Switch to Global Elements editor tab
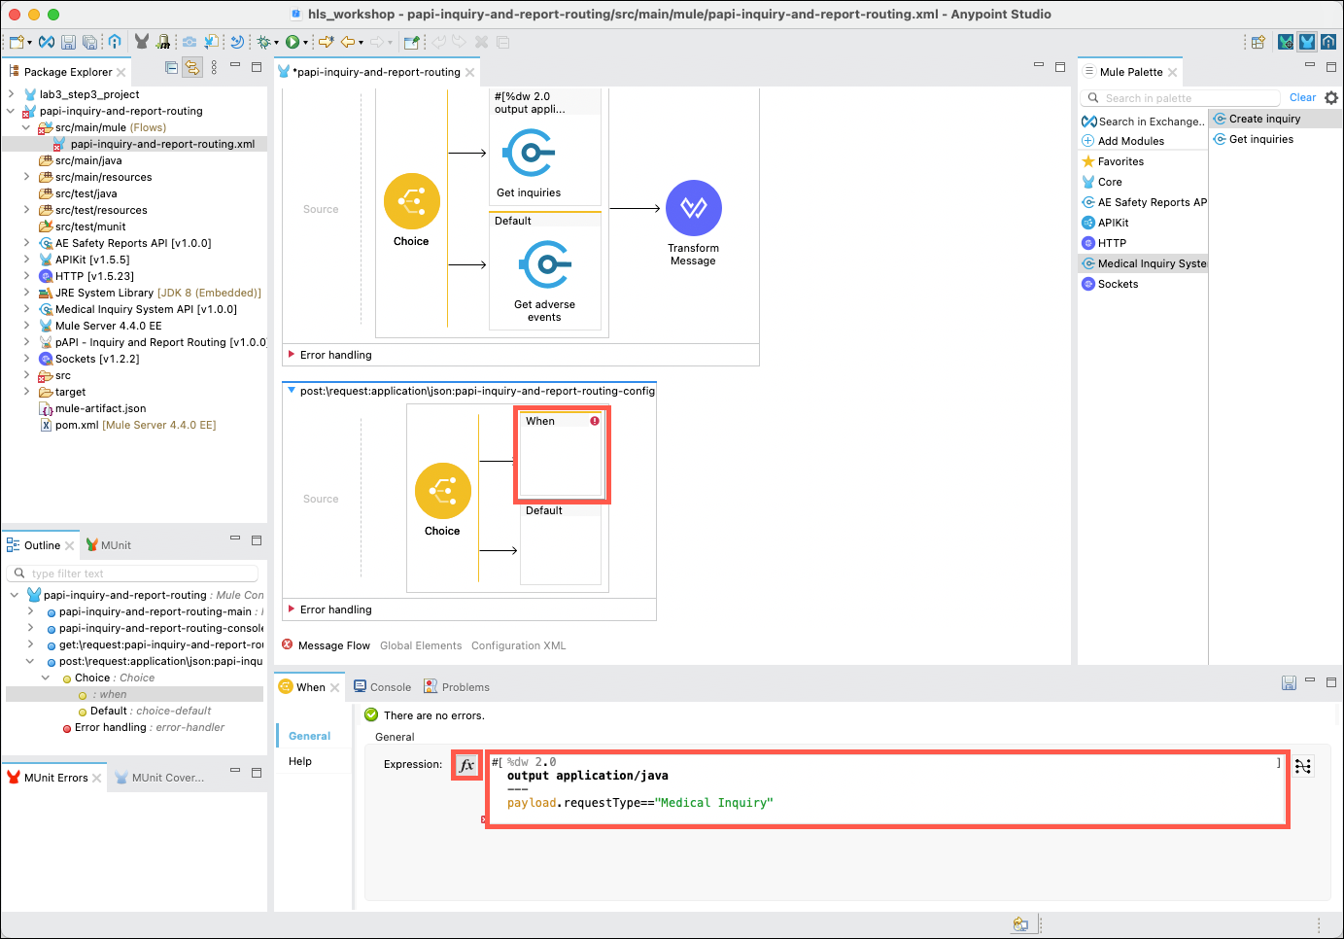 (421, 645)
